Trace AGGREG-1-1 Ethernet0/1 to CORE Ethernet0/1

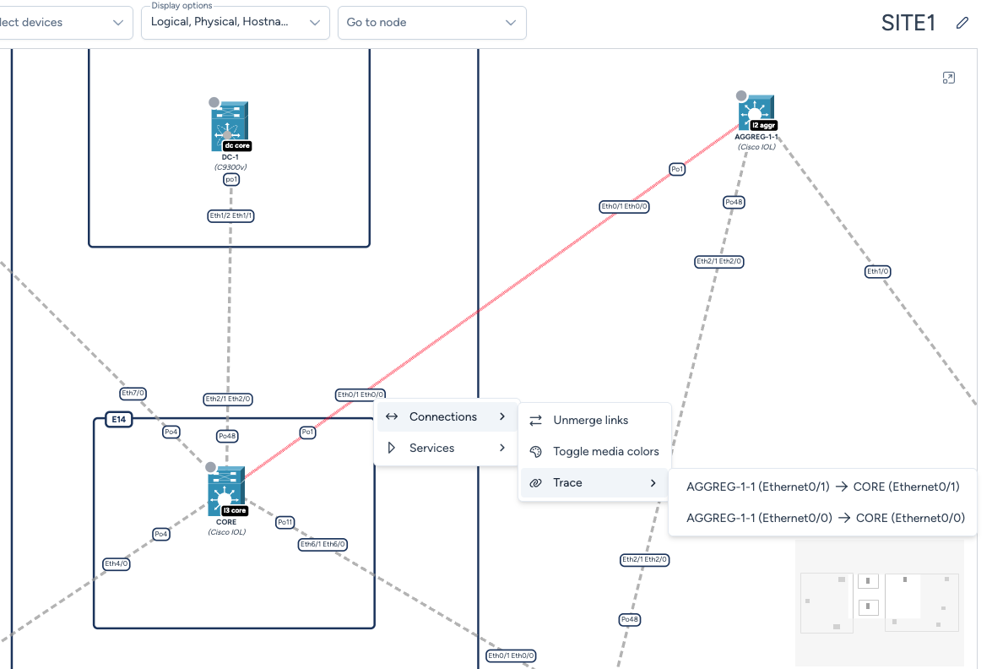[822, 487]
